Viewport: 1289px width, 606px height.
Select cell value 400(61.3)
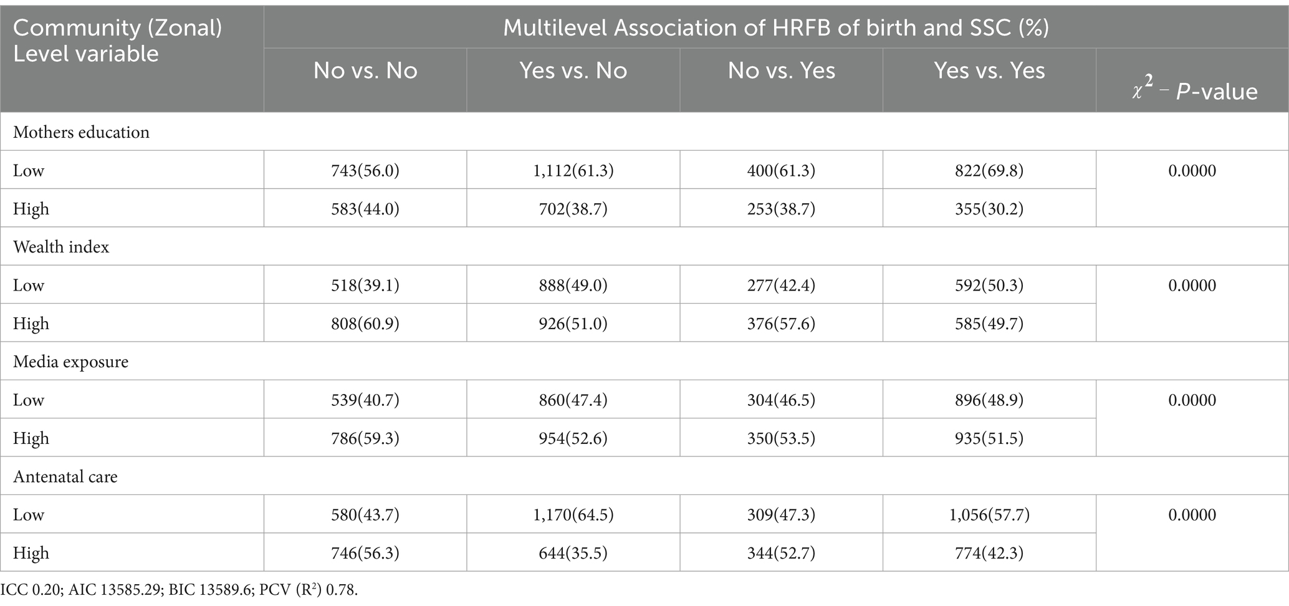click(782, 171)
